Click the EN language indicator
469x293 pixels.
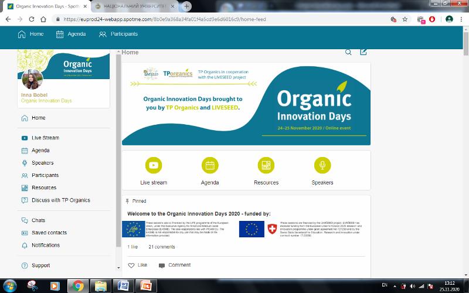click(x=385, y=285)
